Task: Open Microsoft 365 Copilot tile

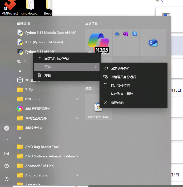Action: [x=98, y=43]
